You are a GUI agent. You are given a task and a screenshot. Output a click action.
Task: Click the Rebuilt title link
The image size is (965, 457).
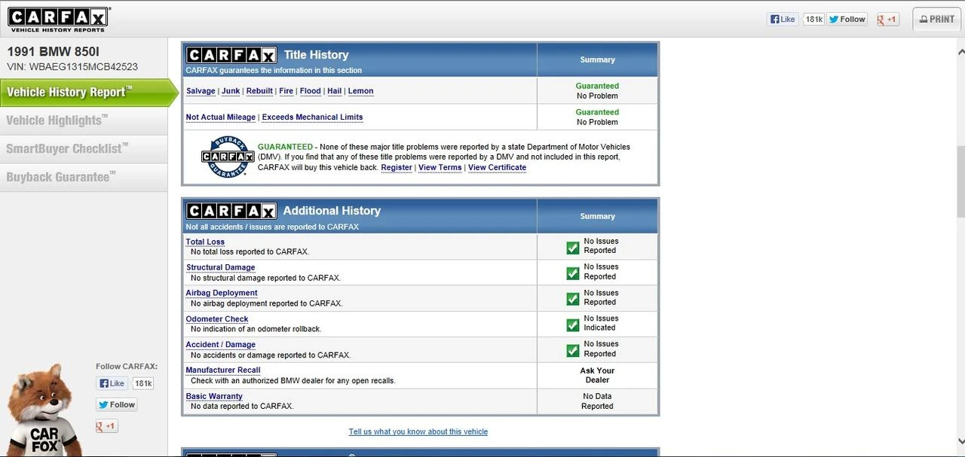coord(259,91)
